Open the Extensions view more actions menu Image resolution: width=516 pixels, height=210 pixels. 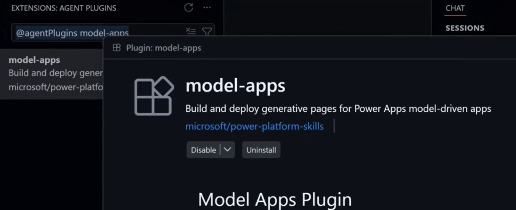click(x=207, y=8)
